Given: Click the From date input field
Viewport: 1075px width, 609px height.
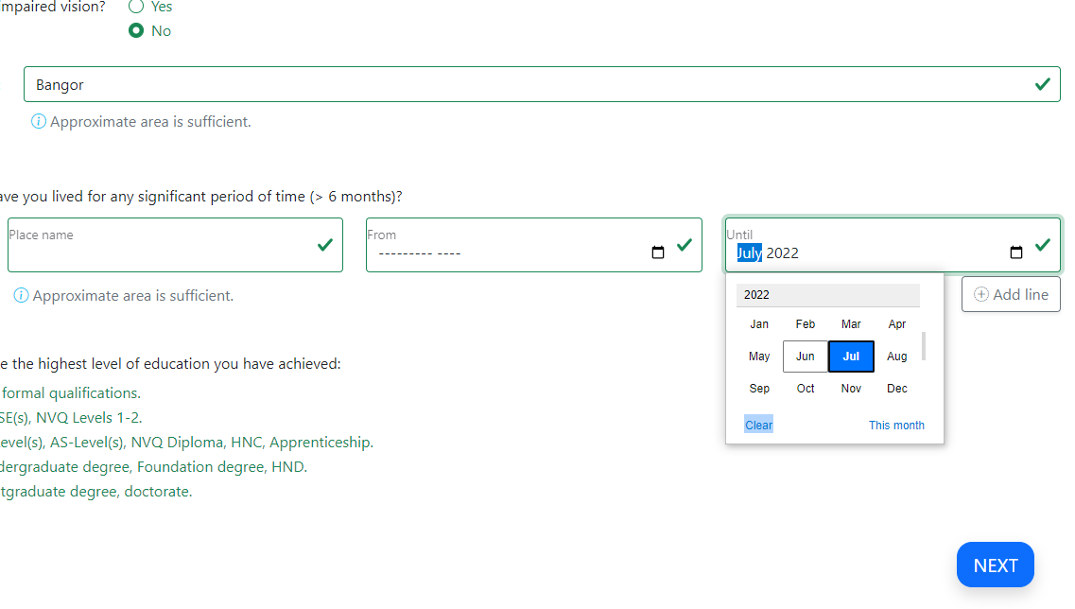Looking at the screenshot, I should tap(533, 245).
